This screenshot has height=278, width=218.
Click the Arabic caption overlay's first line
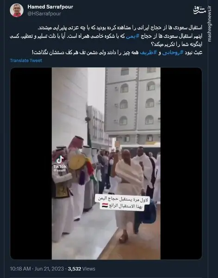[123, 199]
